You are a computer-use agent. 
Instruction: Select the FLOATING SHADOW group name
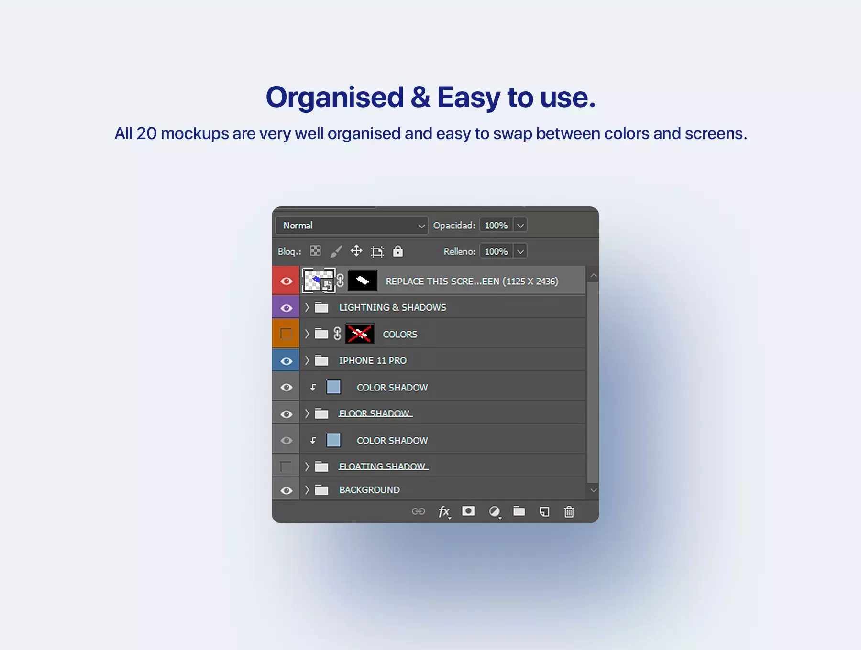tap(383, 466)
